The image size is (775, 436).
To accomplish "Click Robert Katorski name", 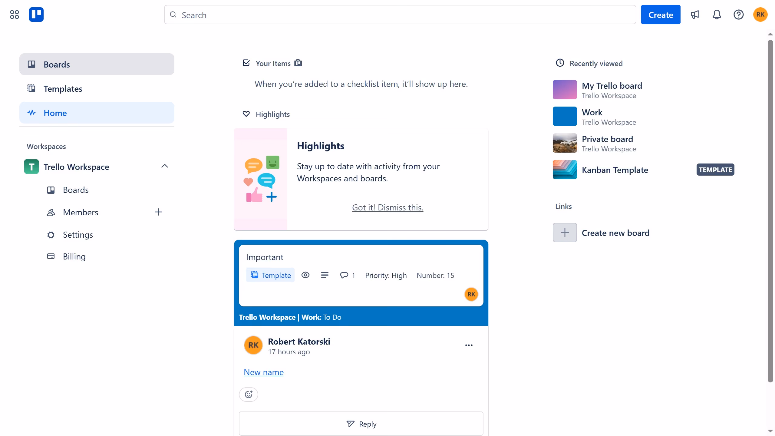I will tap(299, 342).
